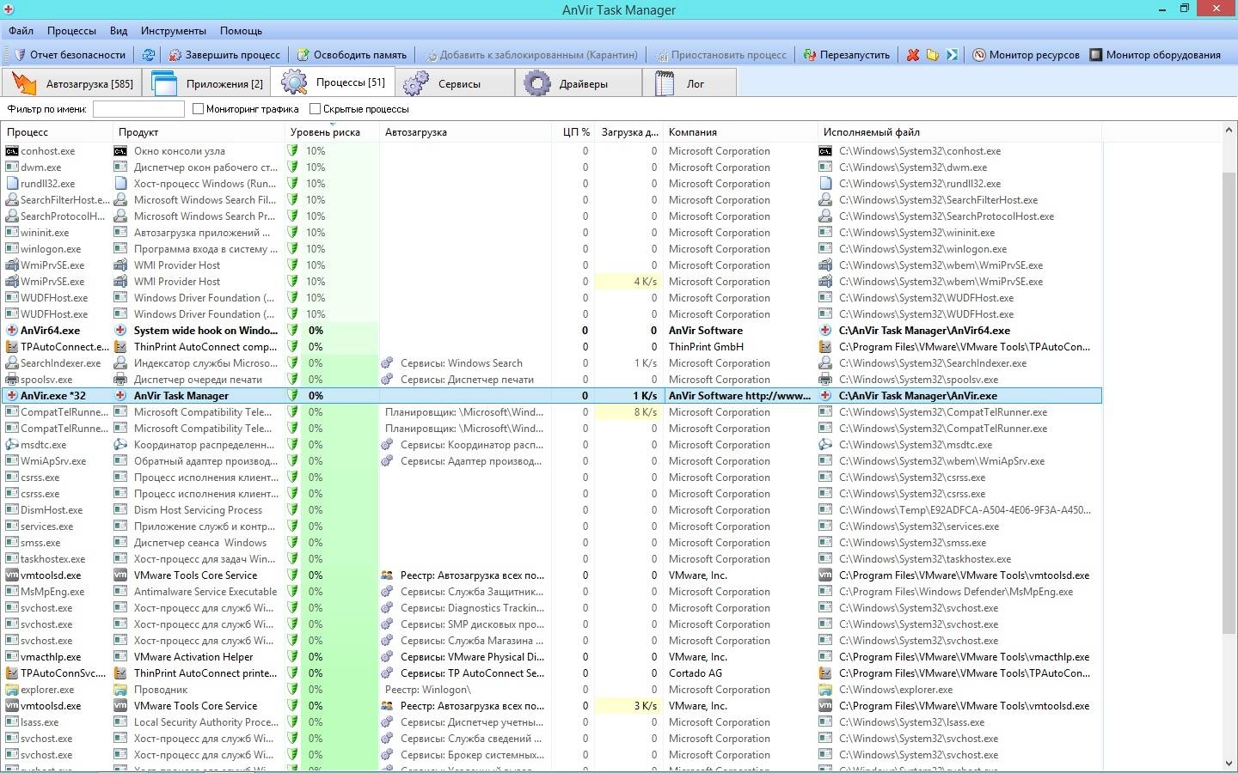Click the conhost.exe icon in the Процесс column
The image size is (1238, 773).
click(x=12, y=151)
